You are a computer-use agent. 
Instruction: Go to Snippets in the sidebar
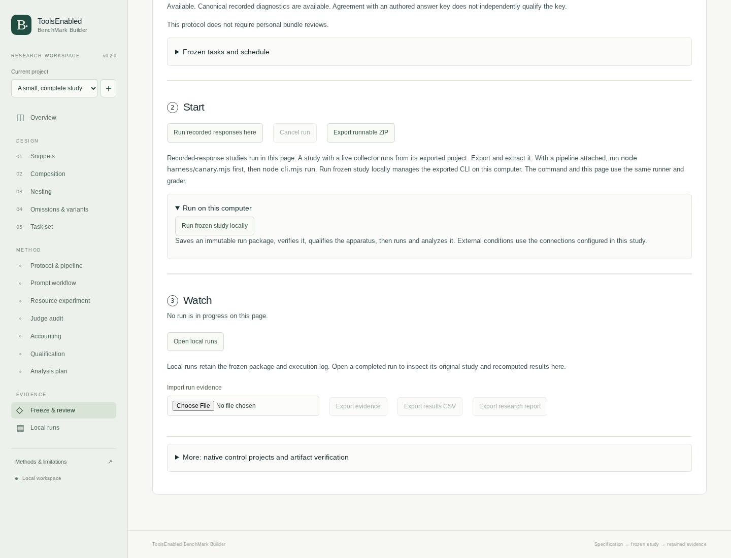43,156
